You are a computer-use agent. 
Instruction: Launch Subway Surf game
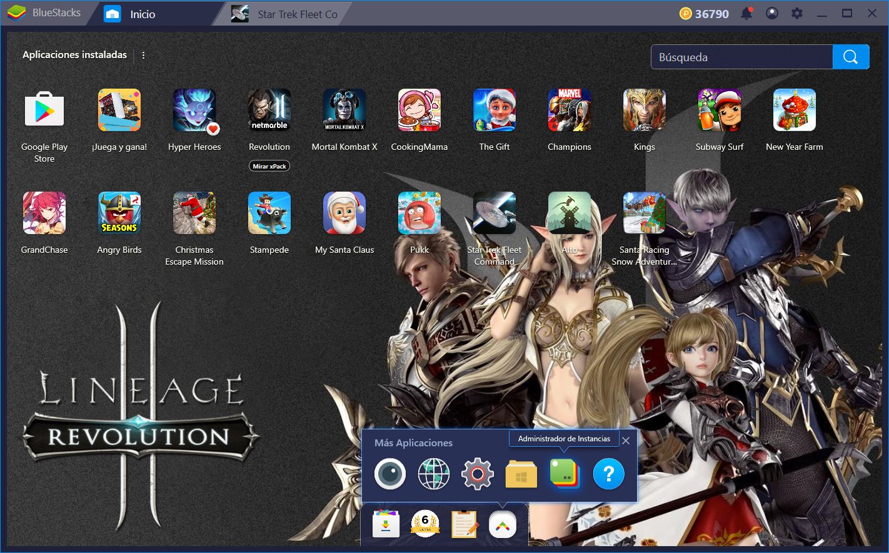(x=720, y=110)
